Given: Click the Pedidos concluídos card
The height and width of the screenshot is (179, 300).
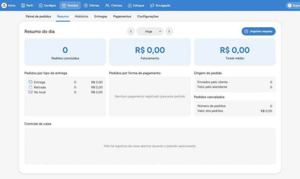Looking at the screenshot, I should click(x=65, y=52).
